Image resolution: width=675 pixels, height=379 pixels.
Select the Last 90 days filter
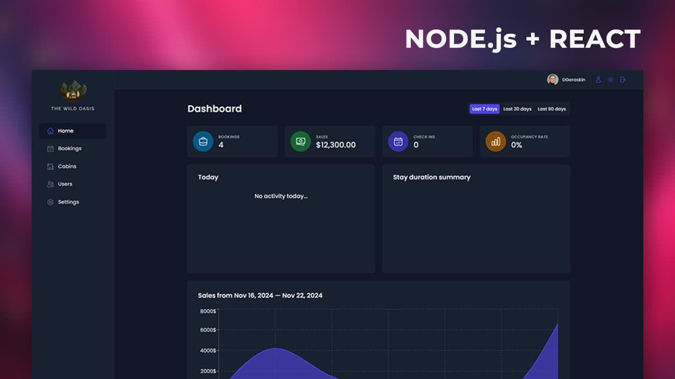(x=552, y=109)
